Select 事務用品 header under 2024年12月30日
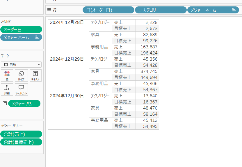The width and height of the screenshot is (242, 167). pos(99,120)
